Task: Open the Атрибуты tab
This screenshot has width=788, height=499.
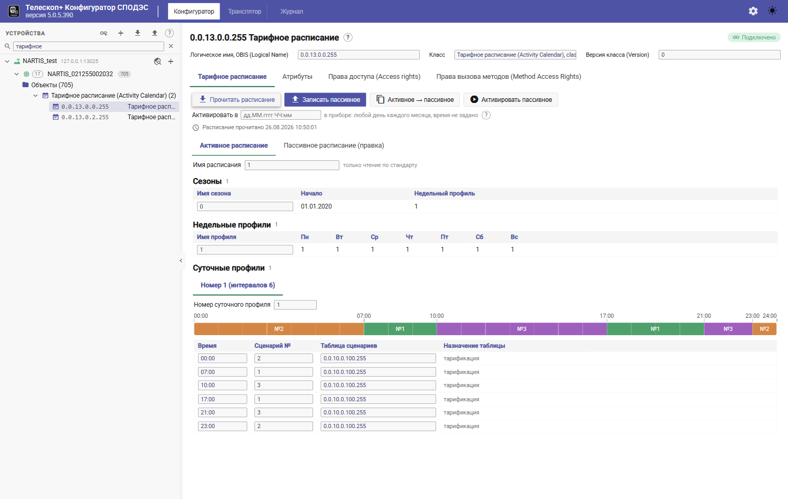Action: [x=297, y=77]
